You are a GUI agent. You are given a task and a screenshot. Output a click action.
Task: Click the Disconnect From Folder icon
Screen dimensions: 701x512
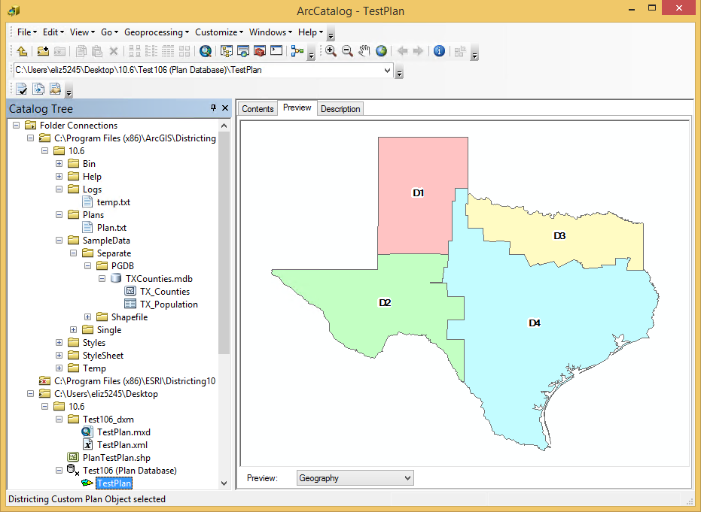tap(59, 51)
